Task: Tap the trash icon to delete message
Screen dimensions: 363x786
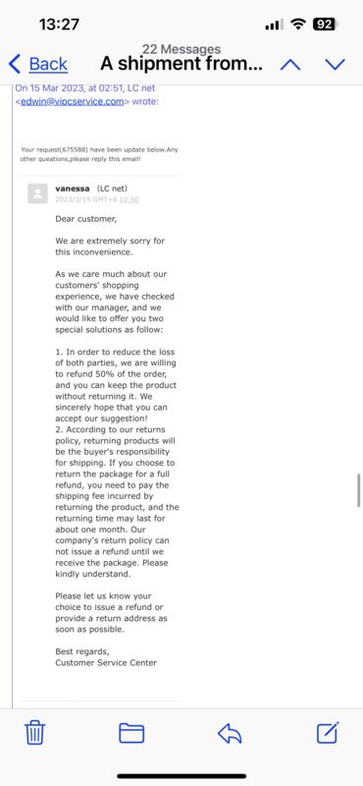Action: point(35,733)
